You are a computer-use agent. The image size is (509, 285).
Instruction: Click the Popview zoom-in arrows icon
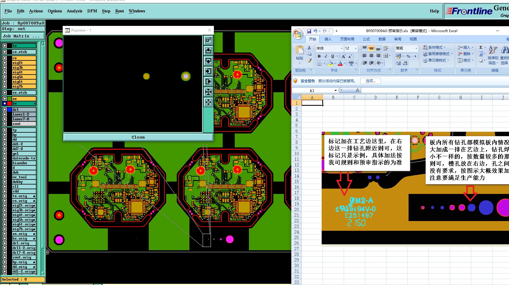[208, 92]
